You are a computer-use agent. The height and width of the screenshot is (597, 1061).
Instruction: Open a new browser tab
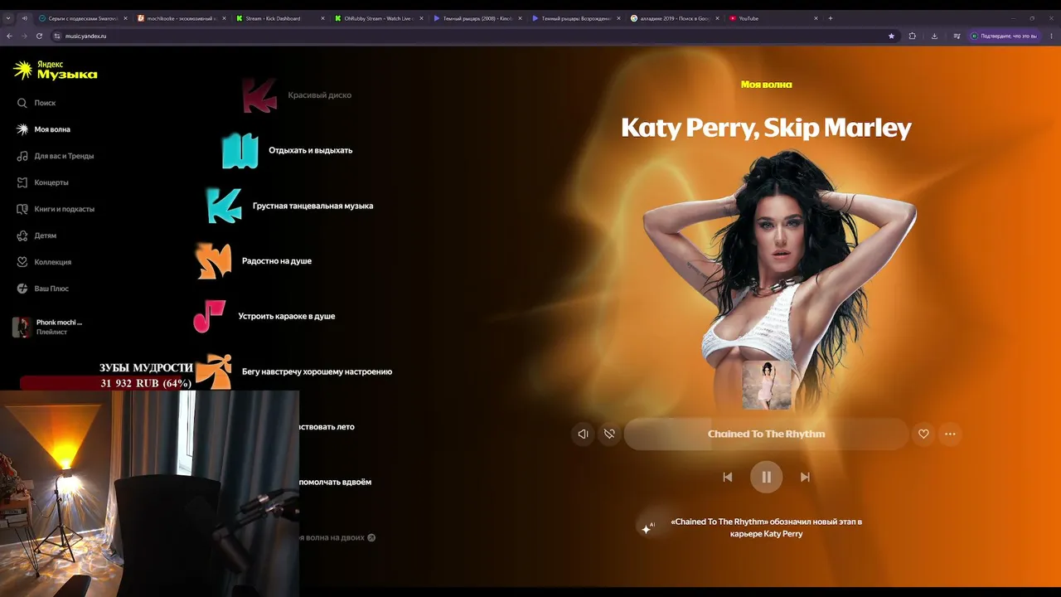pos(831,18)
